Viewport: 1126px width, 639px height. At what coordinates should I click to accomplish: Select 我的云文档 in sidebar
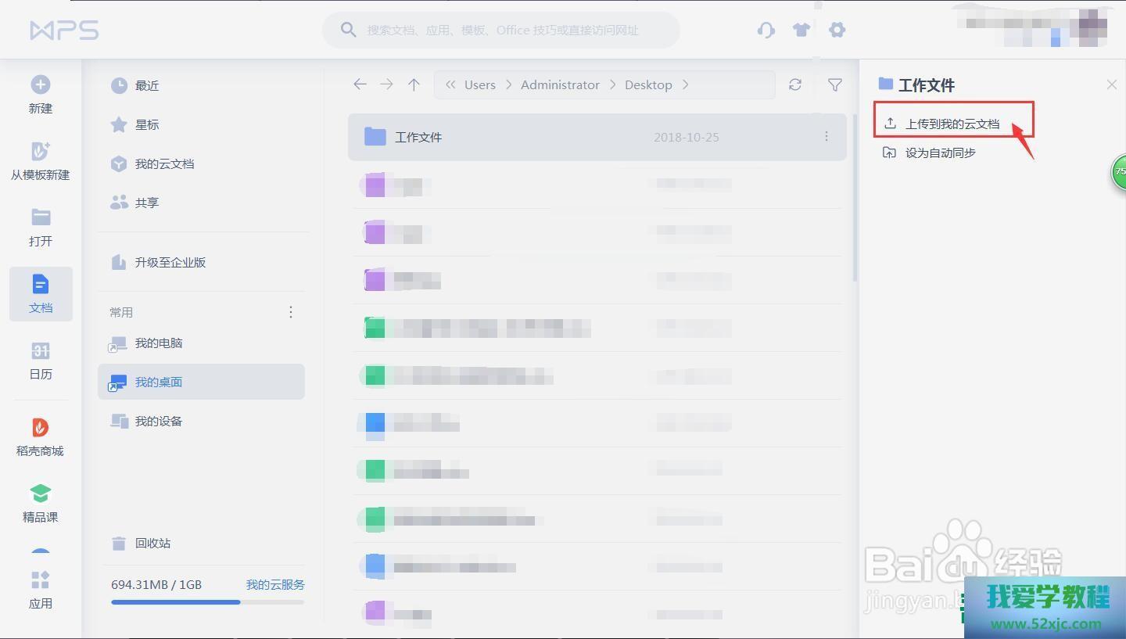point(164,163)
